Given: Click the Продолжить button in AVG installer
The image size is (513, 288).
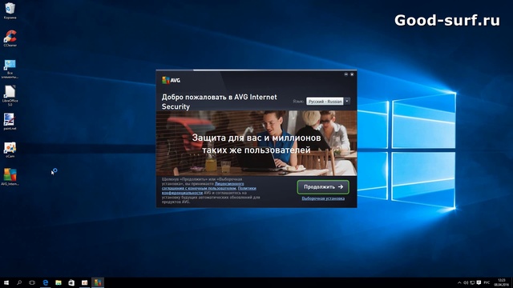Looking at the screenshot, I should coord(323,186).
